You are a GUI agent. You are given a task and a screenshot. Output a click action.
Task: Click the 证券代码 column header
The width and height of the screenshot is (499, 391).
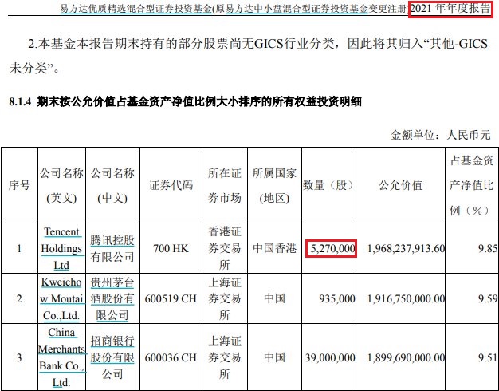pyautogui.click(x=171, y=186)
